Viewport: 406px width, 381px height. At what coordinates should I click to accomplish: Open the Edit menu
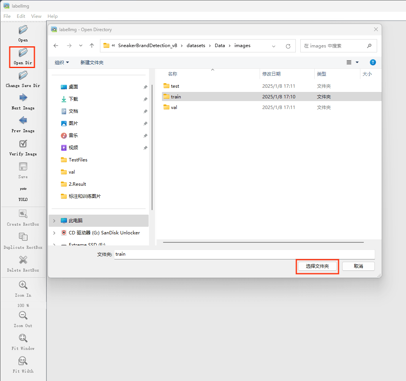click(x=21, y=16)
